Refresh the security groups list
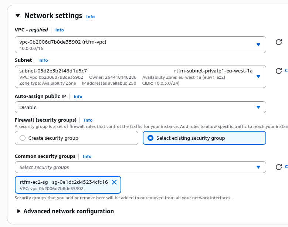The image size is (288, 227). click(x=279, y=167)
